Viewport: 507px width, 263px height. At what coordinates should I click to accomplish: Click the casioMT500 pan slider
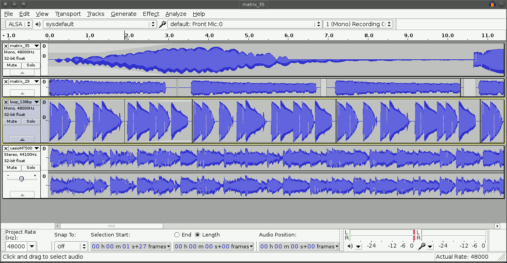click(21, 178)
